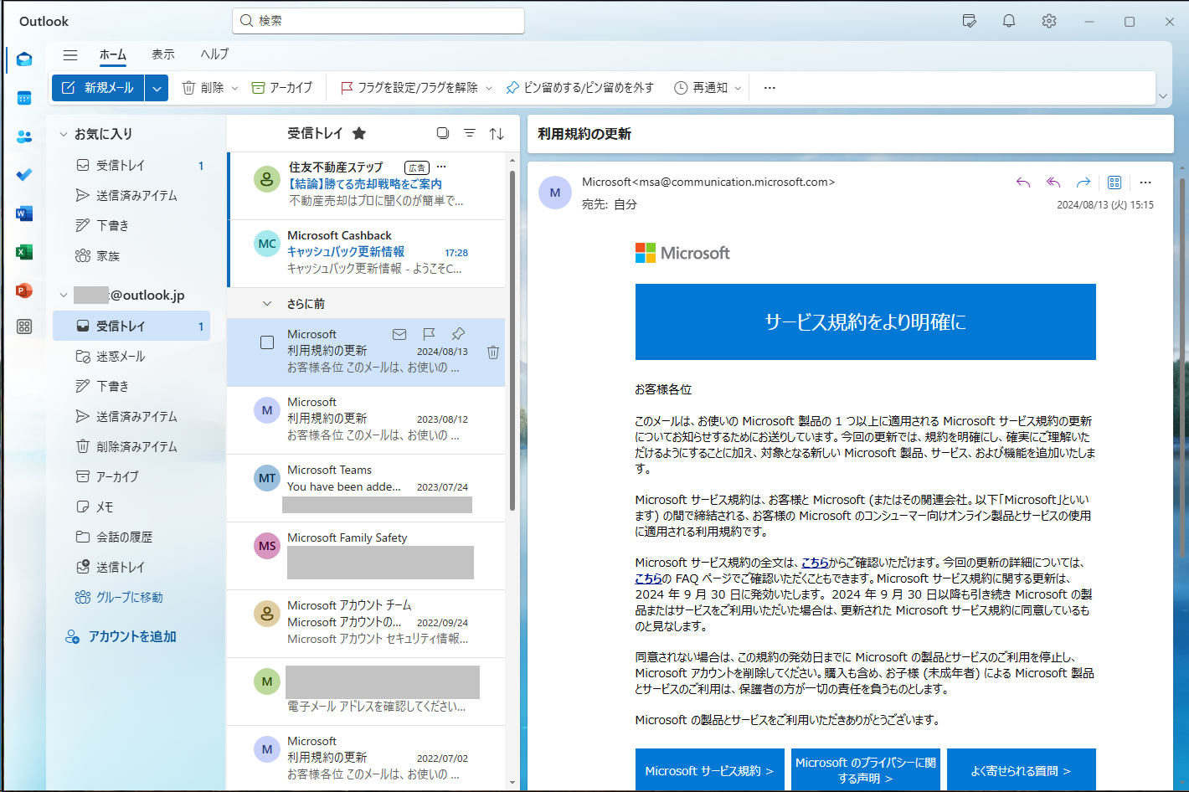The image size is (1189, 792).
Task: Click forward arrow in reading pane
Action: pyautogui.click(x=1083, y=183)
